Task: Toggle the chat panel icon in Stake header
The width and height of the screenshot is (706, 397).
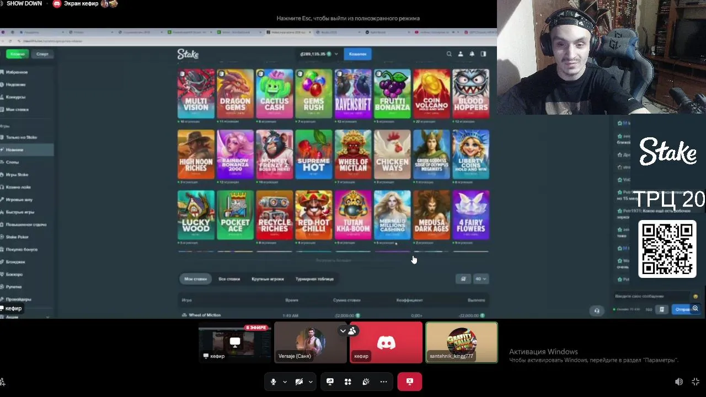Action: point(483,54)
